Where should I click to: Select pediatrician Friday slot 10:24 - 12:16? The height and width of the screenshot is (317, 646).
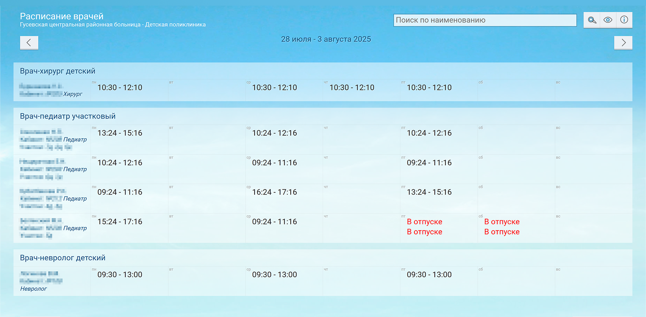click(429, 133)
